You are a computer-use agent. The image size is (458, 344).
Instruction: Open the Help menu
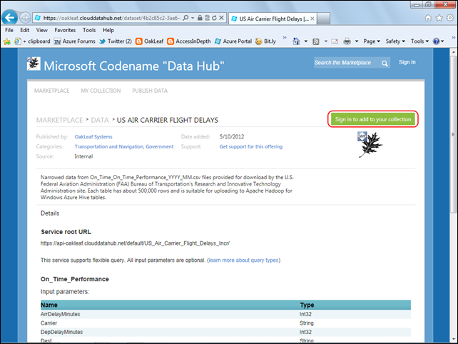[108, 30]
